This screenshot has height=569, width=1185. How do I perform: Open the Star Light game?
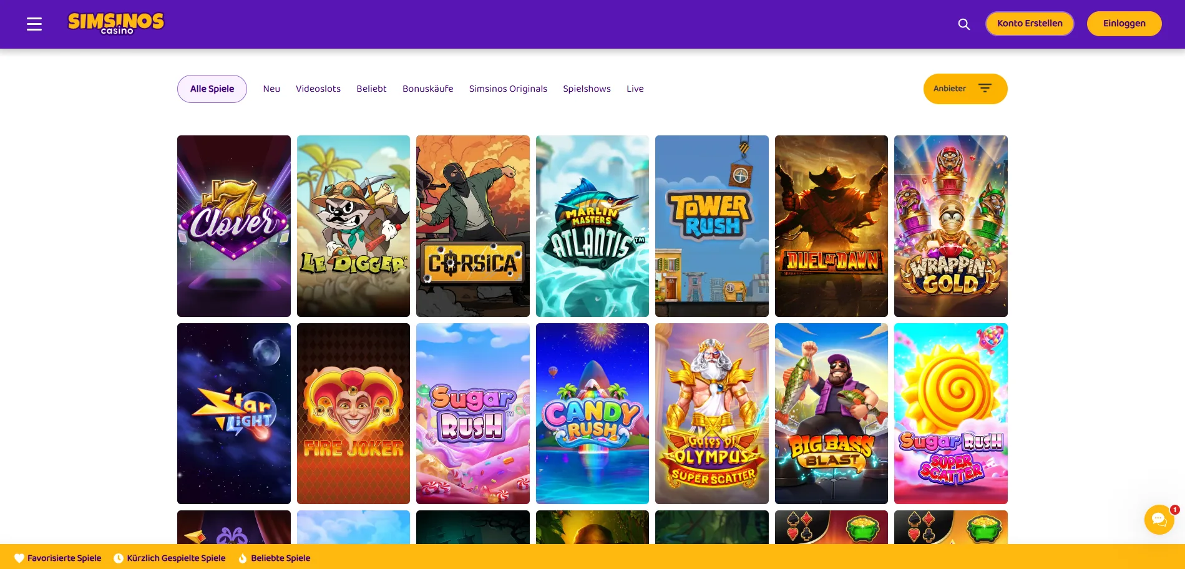tap(234, 414)
